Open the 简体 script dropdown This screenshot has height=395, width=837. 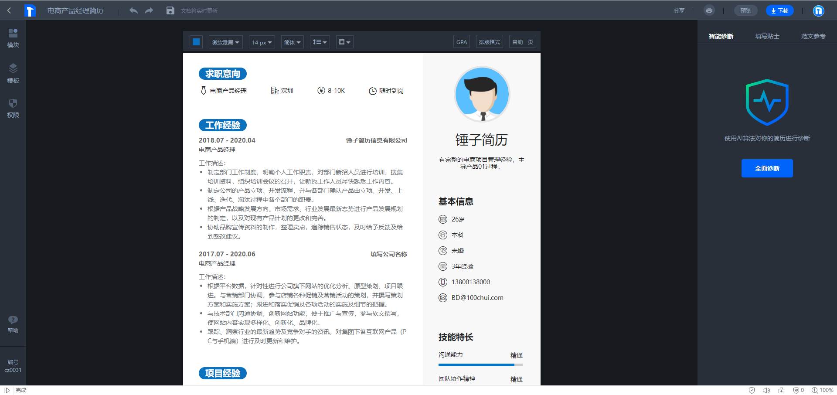click(x=292, y=42)
